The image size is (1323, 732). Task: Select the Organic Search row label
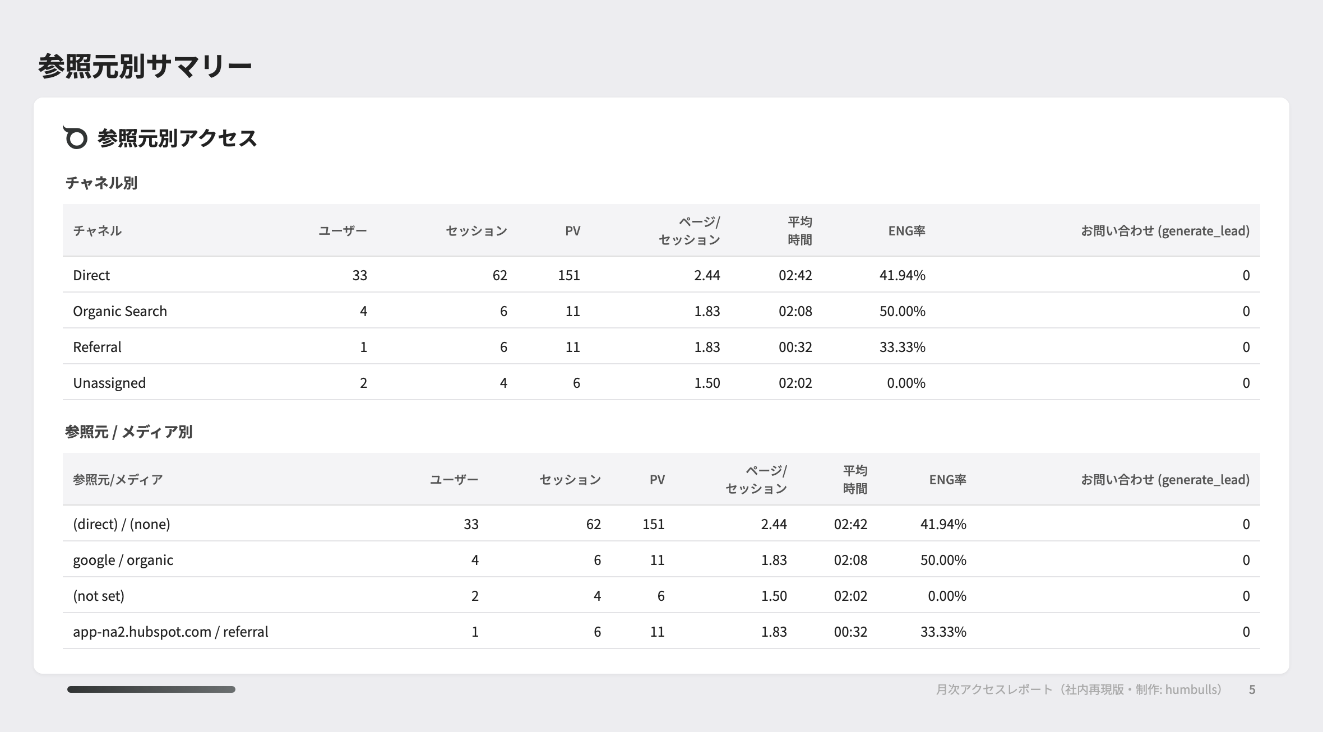120,311
